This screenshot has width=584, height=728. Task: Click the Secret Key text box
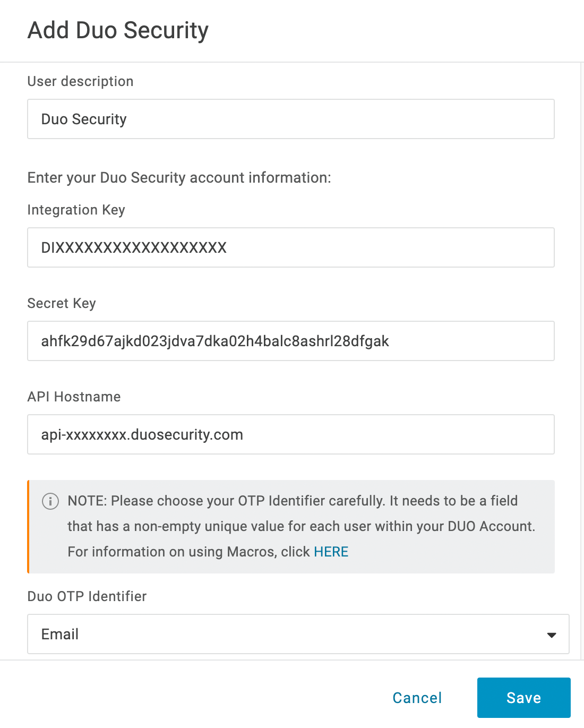(x=290, y=341)
